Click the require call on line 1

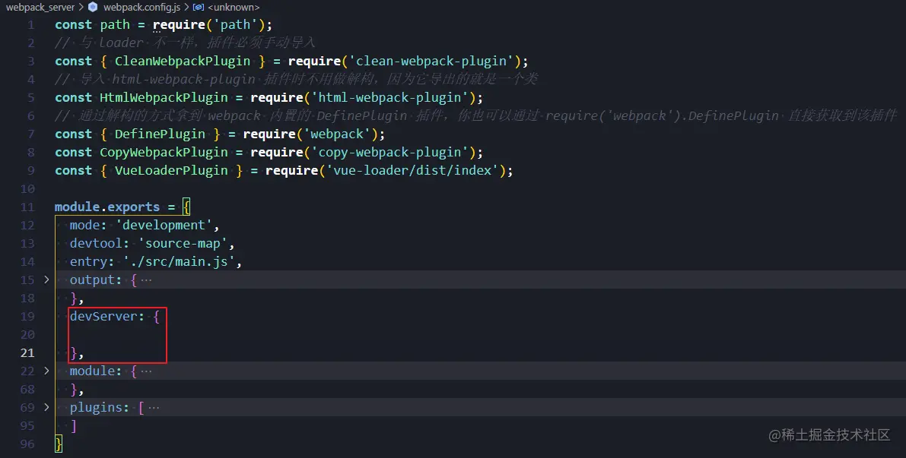coord(179,25)
